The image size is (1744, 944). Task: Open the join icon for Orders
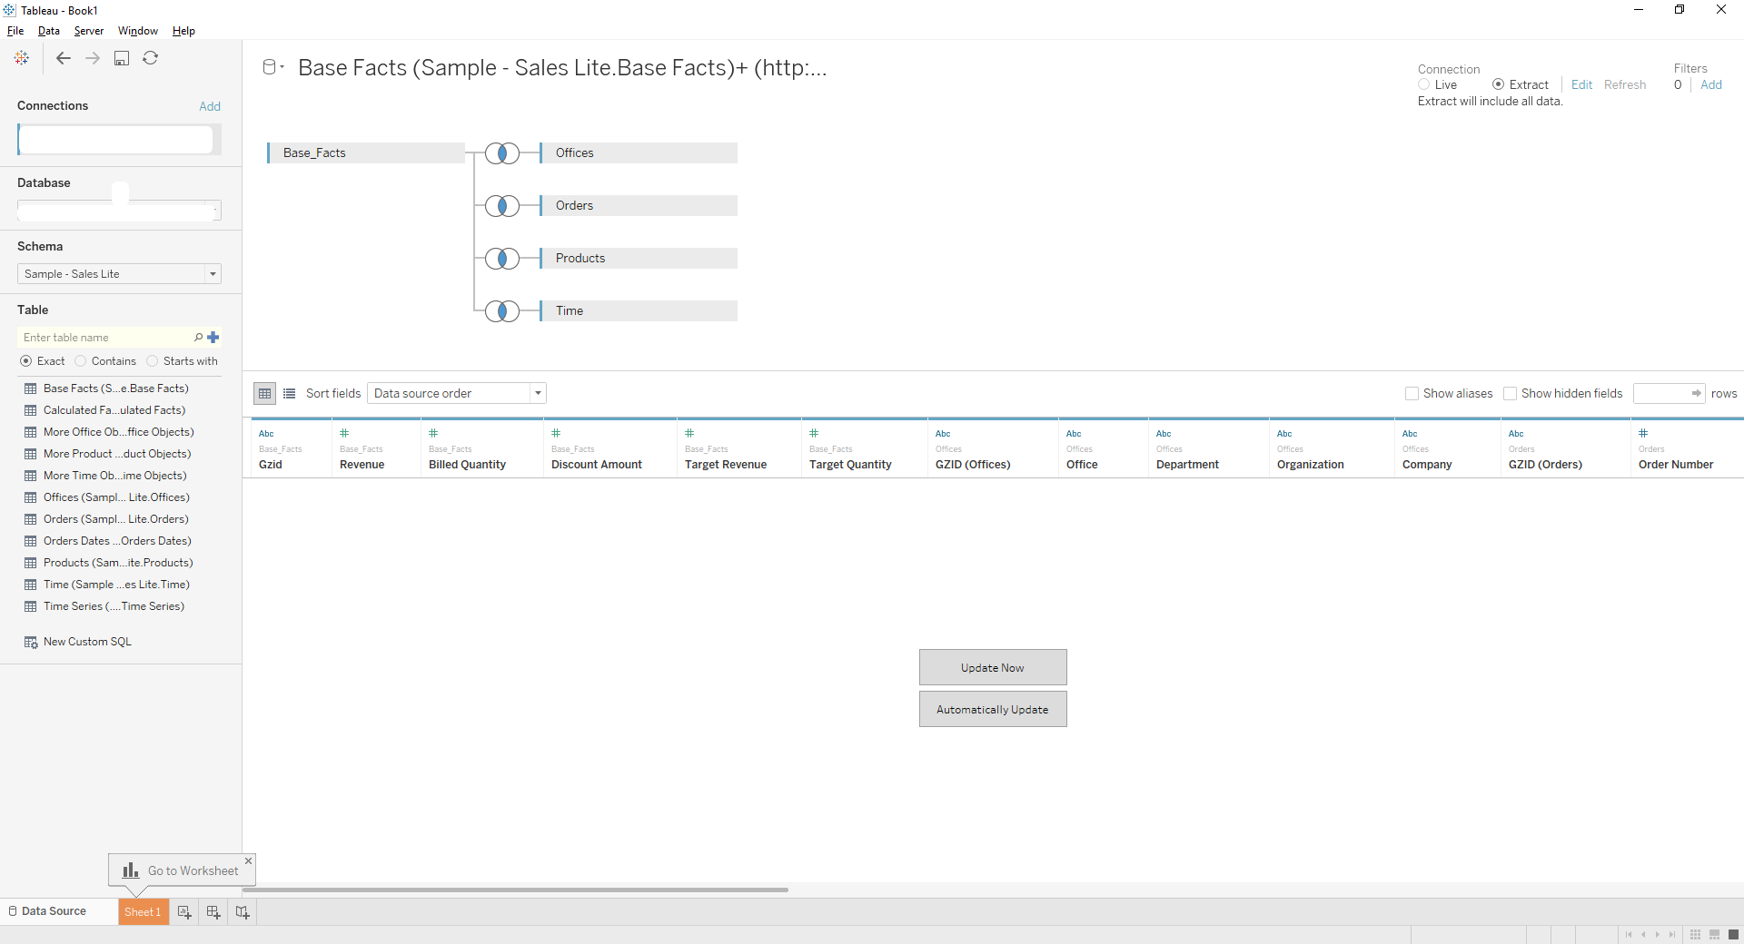[x=502, y=206]
